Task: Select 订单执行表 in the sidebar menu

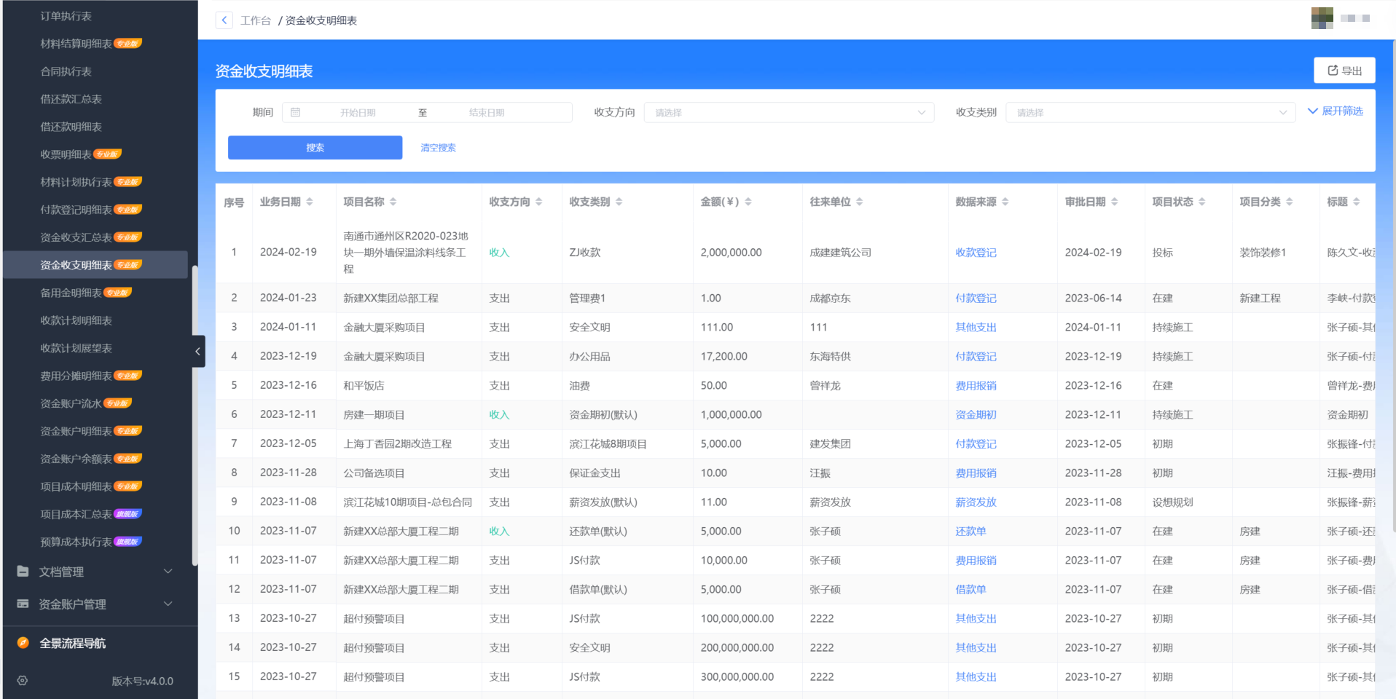Action: click(65, 15)
